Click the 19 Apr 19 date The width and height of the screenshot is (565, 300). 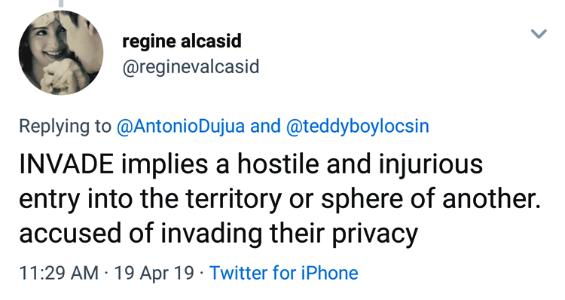[x=154, y=273]
